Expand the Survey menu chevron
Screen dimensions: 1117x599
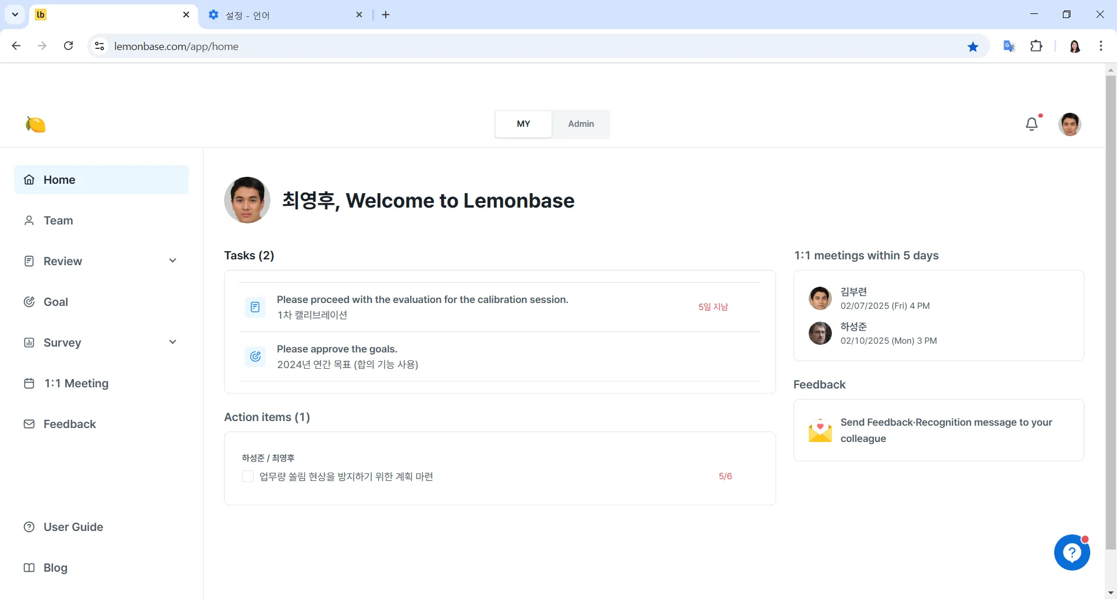coord(173,342)
